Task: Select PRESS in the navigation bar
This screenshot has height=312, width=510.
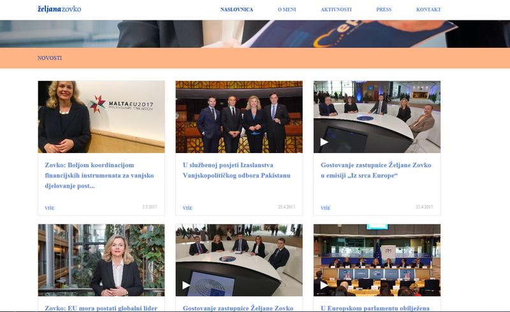Action: coord(384,10)
